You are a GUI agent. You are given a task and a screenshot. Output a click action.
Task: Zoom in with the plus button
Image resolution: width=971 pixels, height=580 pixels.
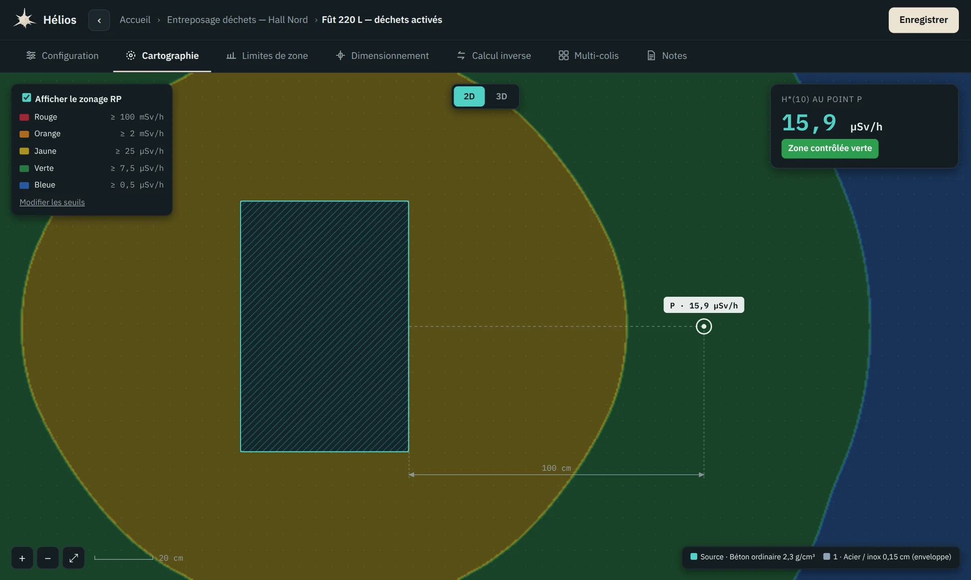coord(22,558)
